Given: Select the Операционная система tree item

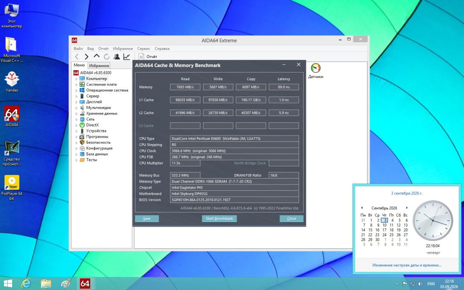Looking at the screenshot, I should coord(107,90).
